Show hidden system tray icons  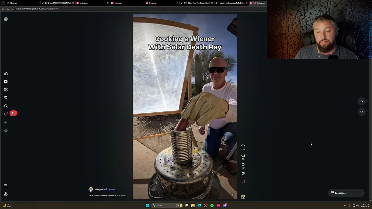[345, 206]
